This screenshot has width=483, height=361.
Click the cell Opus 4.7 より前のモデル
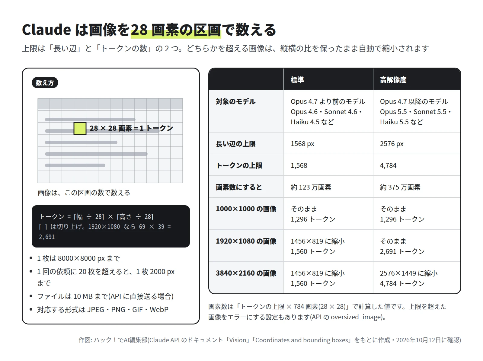(x=328, y=112)
